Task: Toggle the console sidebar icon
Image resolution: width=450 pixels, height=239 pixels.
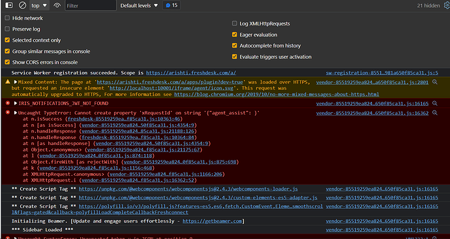Action: (9, 5)
